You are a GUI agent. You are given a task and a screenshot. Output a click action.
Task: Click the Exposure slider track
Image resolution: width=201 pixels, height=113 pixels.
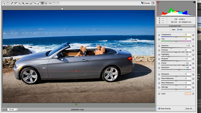tap(176, 48)
